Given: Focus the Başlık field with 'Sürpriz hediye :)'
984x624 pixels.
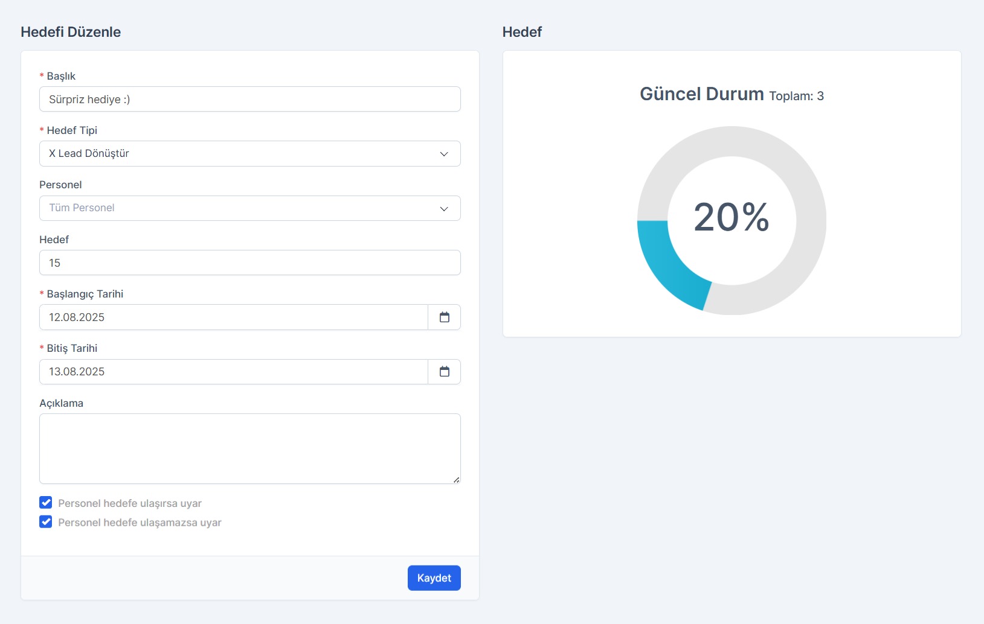Looking at the screenshot, I should [x=249, y=100].
